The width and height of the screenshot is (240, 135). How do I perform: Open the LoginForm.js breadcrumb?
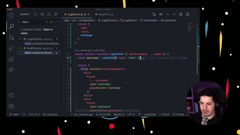pos(107,20)
